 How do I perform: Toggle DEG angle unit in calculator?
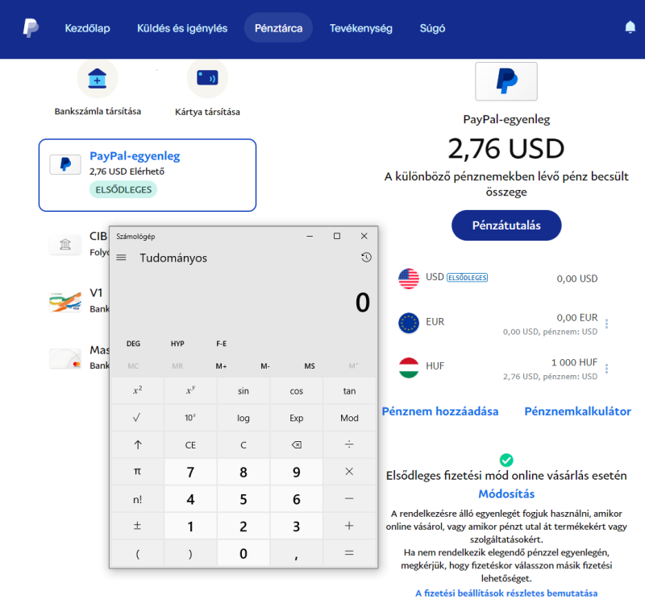pos(134,344)
